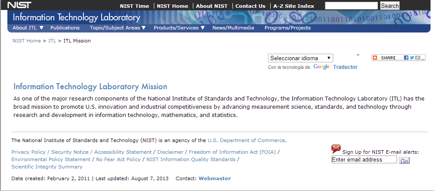Viewport: 434px width, 191px height.
Task: Expand the Topic/Subject Areas menu
Action: coord(117,28)
